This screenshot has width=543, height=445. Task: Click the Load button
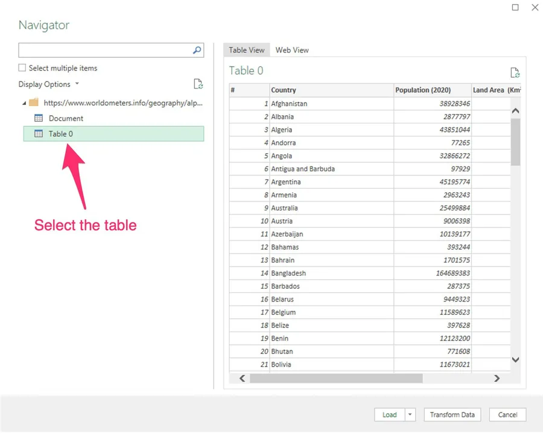point(389,415)
